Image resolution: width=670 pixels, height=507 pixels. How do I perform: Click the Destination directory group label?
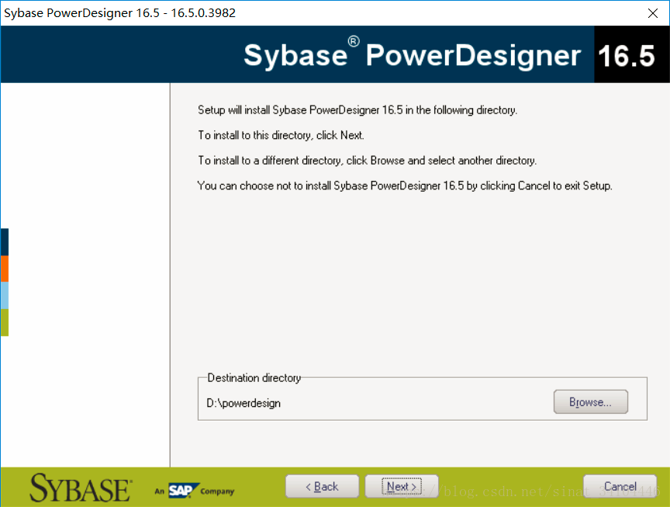[x=254, y=378]
